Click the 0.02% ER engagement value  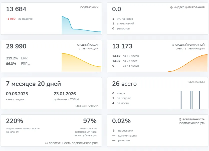[x=121, y=121]
